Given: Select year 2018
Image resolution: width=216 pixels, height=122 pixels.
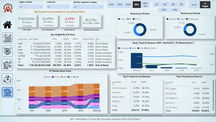Looking at the screenshot, I should tap(111, 5).
